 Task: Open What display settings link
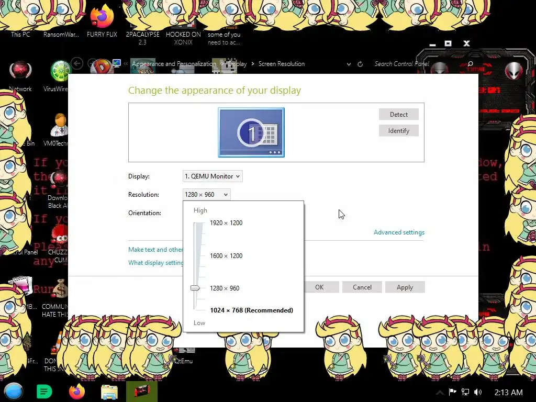155,263
